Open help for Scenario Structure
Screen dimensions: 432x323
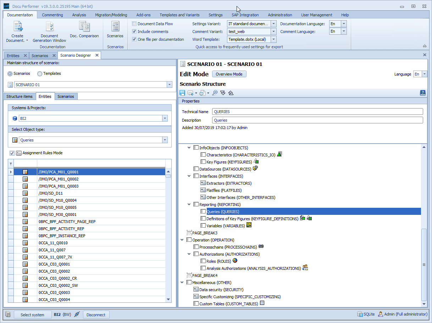coord(422,93)
